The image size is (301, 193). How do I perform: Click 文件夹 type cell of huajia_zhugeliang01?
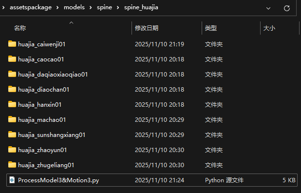click(x=214, y=165)
